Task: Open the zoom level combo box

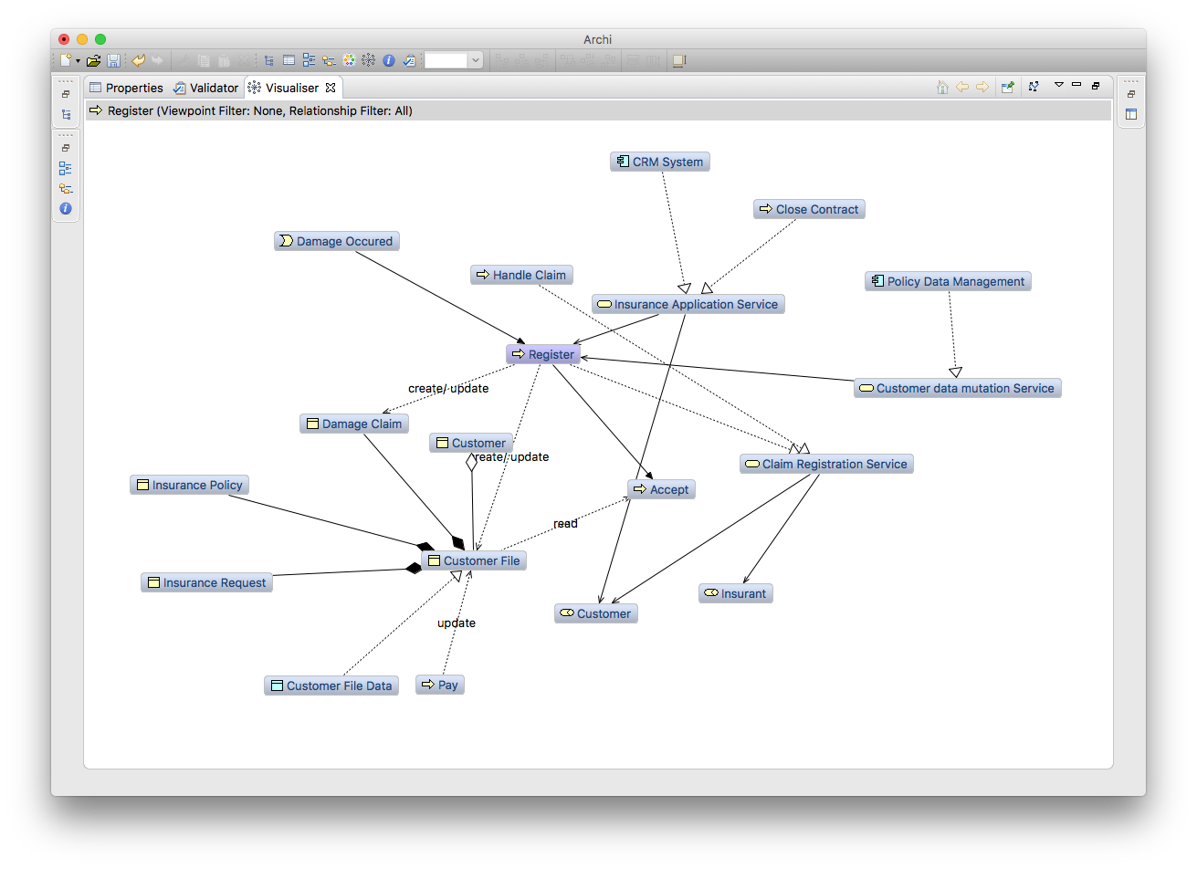Action: point(476,60)
